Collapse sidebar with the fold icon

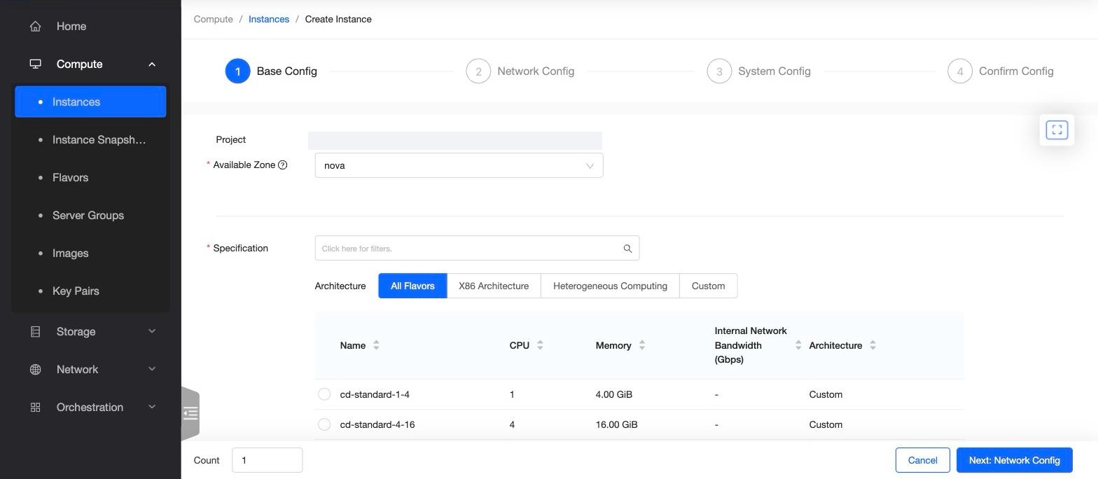point(190,413)
